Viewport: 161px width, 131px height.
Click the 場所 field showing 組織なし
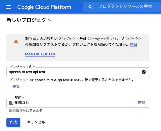(78, 103)
